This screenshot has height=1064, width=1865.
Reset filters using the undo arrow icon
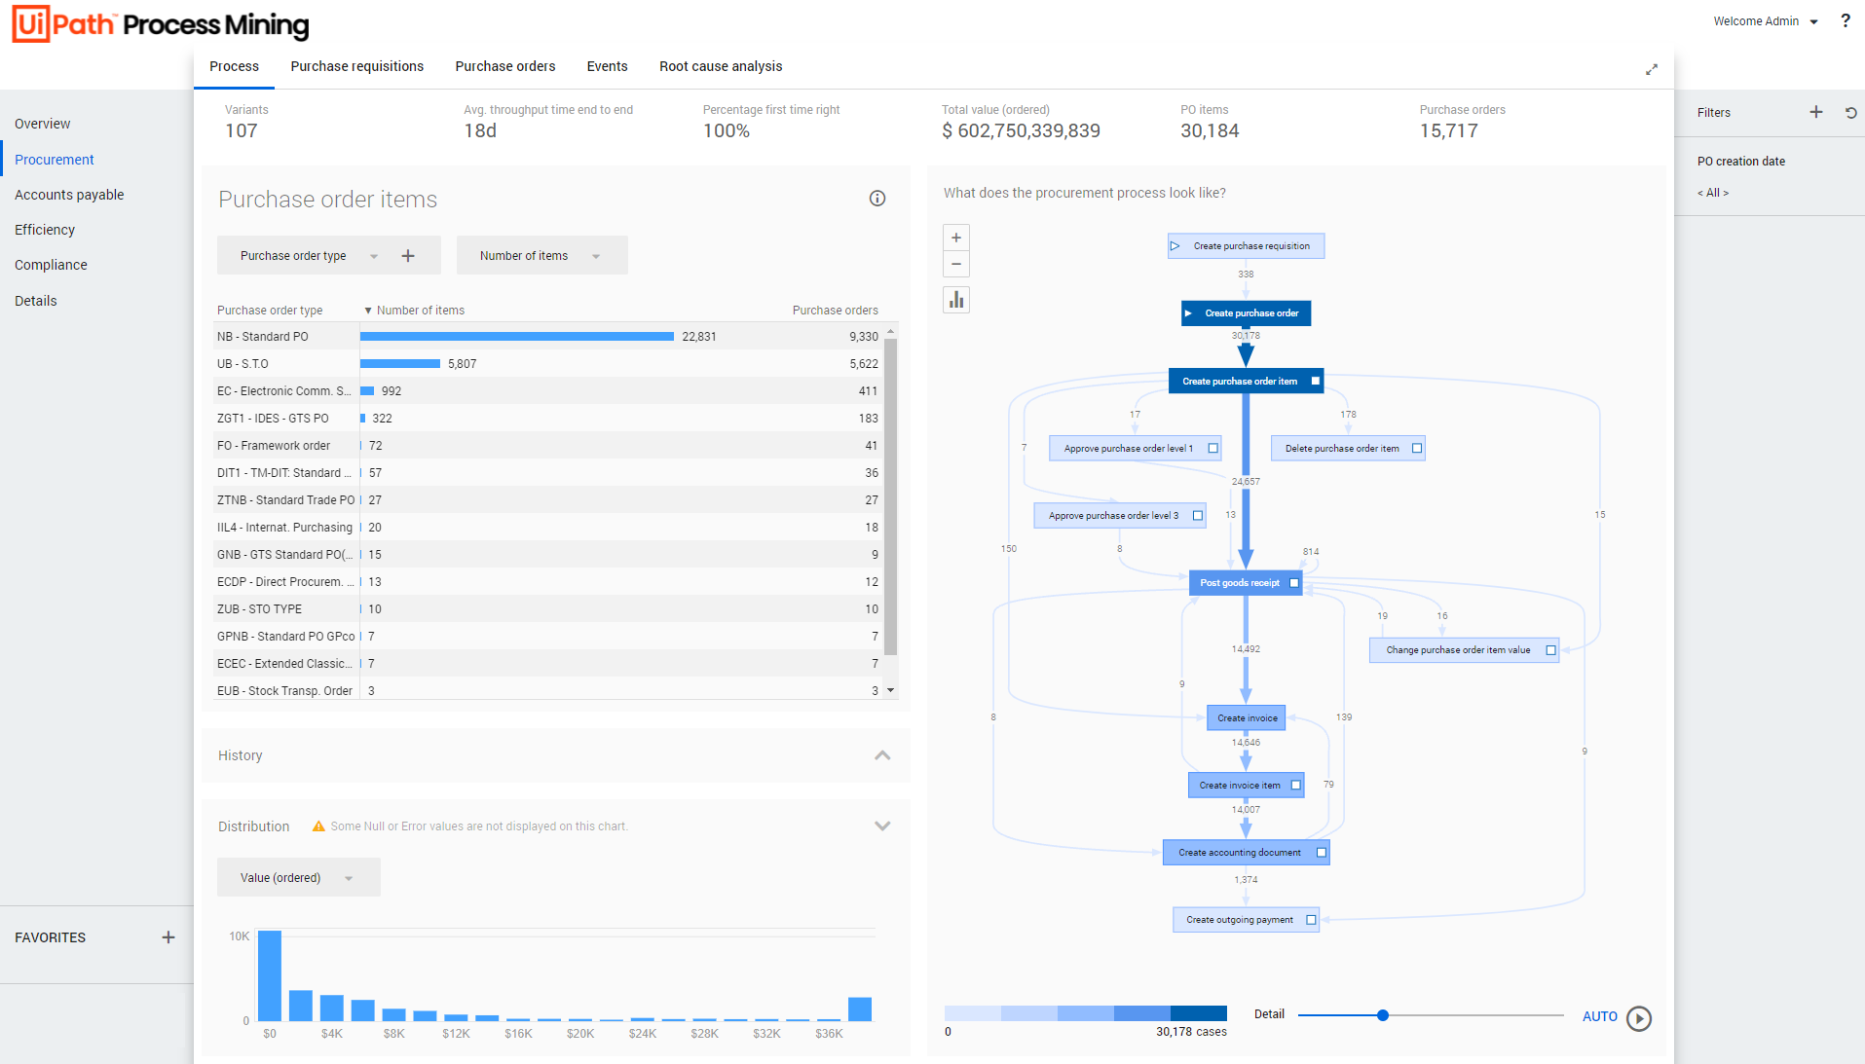click(1850, 113)
